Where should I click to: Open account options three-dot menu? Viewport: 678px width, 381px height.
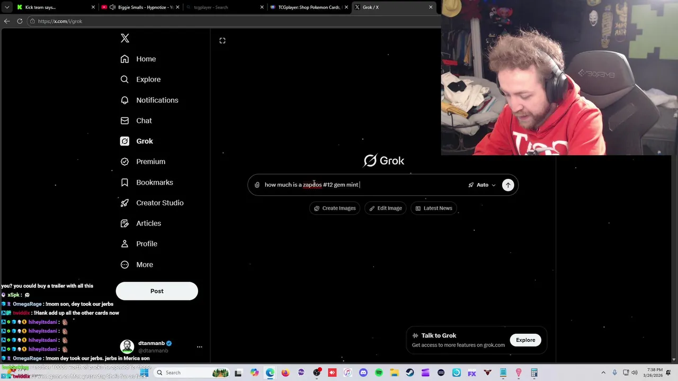click(200, 347)
